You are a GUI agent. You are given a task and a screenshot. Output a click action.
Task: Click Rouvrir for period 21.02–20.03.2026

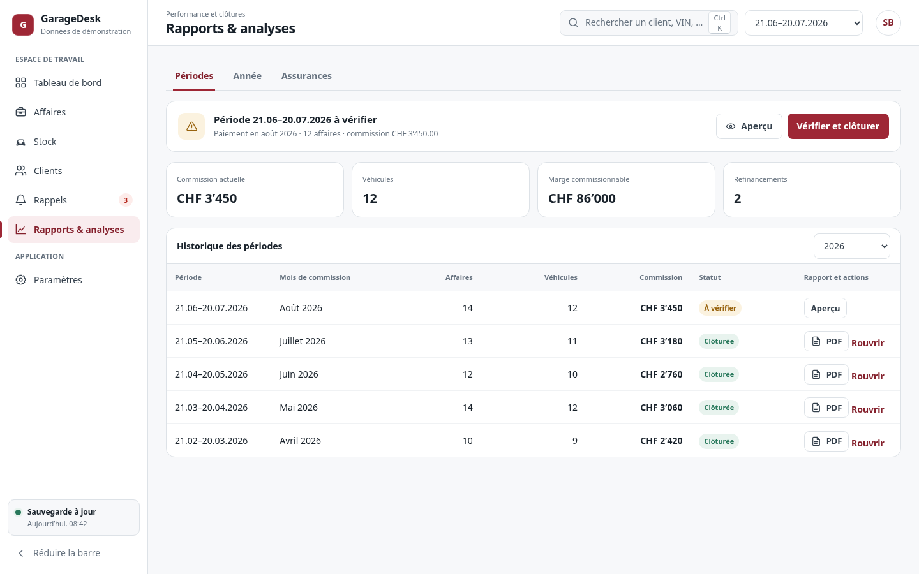(868, 443)
